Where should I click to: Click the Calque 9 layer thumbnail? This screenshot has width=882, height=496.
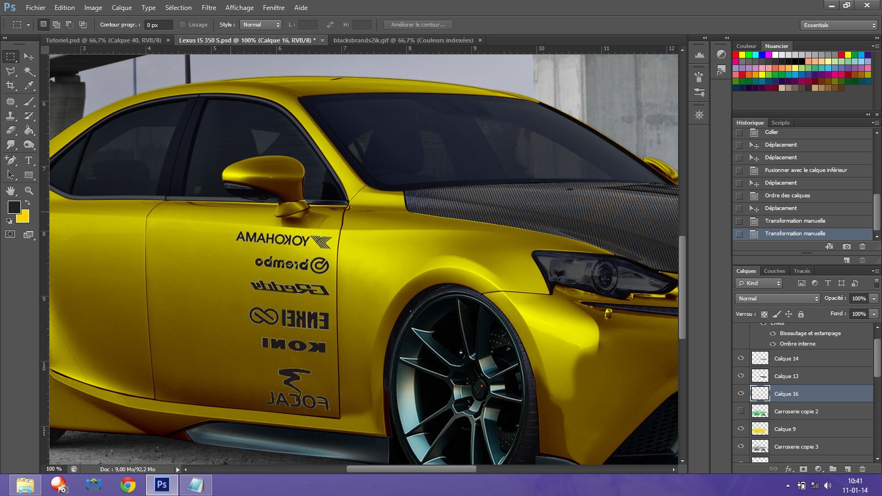click(760, 429)
